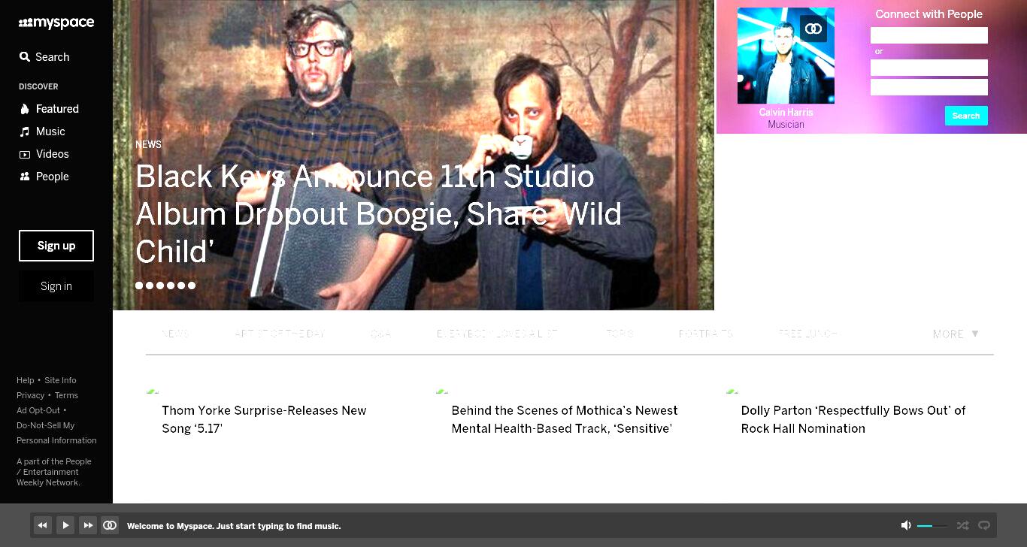Switch to the Top 8 tab
1027x547 pixels.
620,334
